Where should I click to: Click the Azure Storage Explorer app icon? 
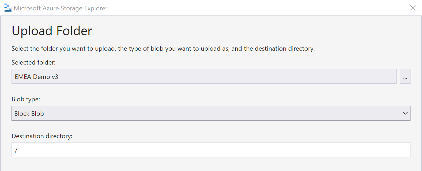point(8,8)
